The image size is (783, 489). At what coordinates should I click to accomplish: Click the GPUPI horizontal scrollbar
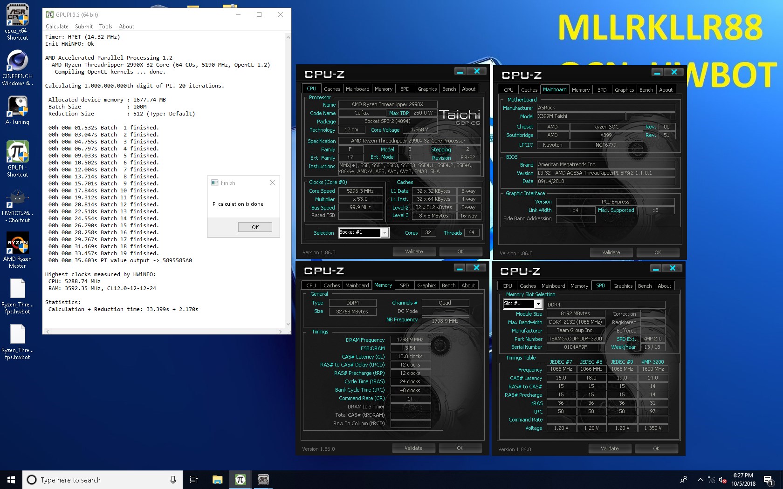pyautogui.click(x=164, y=331)
